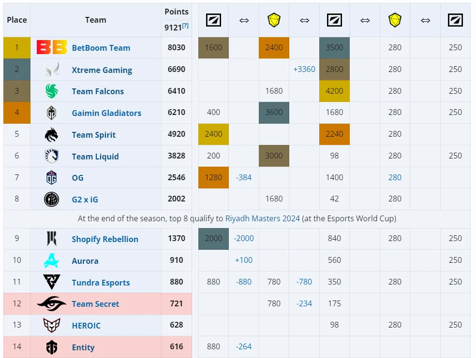The width and height of the screenshot is (476, 358).
Task: Open the Tundra Esports link
Action: 101,283
